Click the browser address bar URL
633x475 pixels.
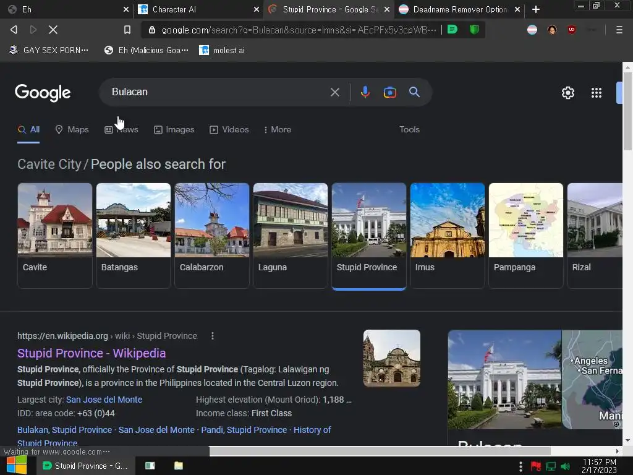[x=299, y=30]
